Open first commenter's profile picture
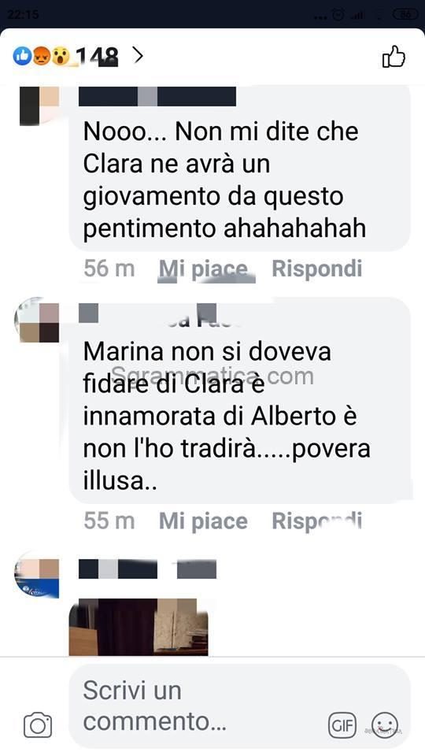 (x=39, y=106)
